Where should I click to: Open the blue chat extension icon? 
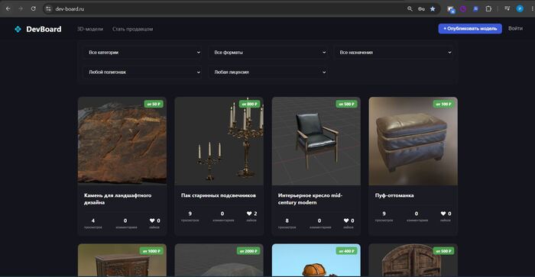475,9
